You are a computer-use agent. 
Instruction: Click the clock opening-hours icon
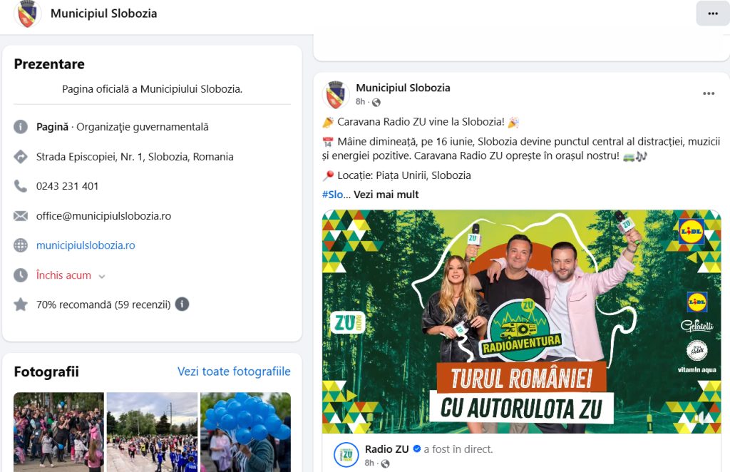tap(21, 275)
